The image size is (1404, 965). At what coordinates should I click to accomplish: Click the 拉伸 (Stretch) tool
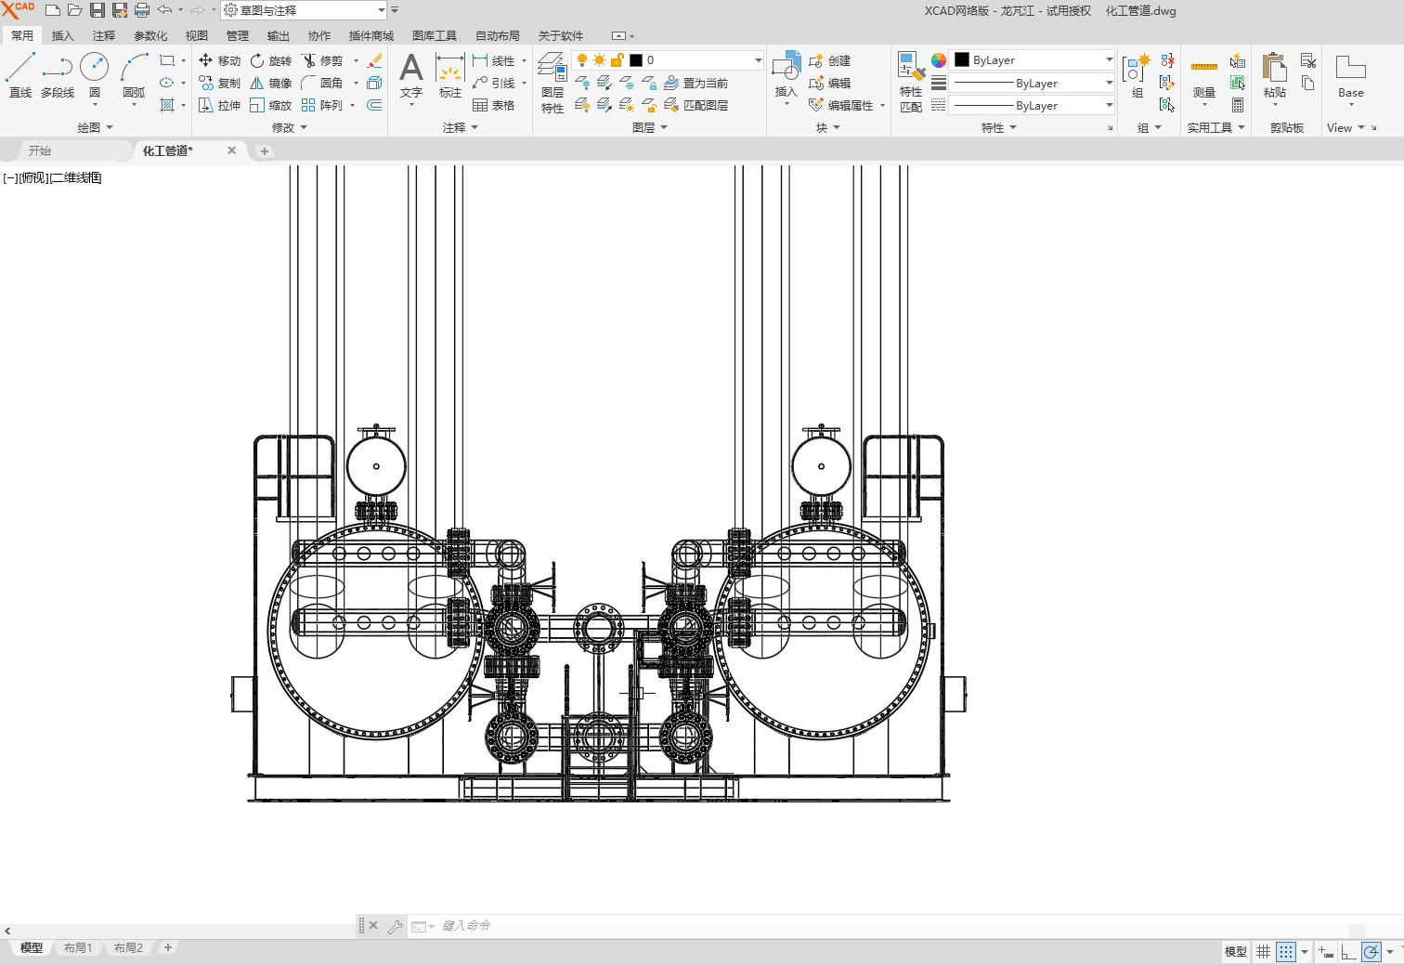coord(219,105)
